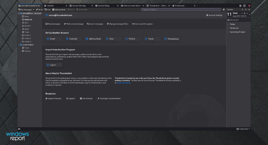This screenshot has height=145, width=268.
Task: Expand Upcoming (5 days) section
Action: (x=228, y=32)
